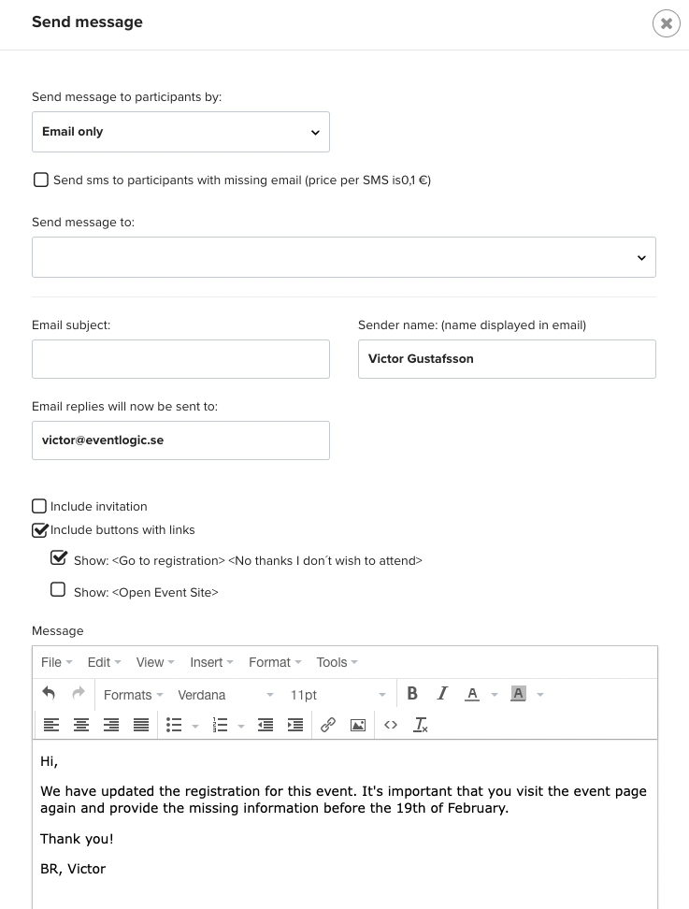Uncheck Include buttons with links

coord(39,530)
